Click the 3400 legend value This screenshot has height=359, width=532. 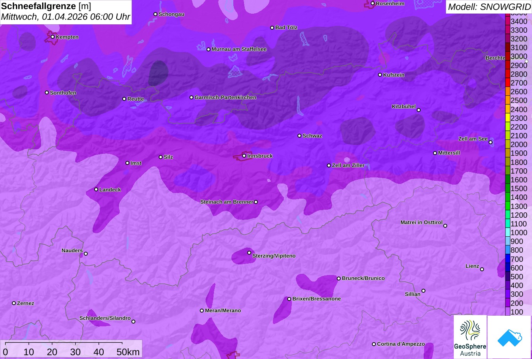pos(519,21)
